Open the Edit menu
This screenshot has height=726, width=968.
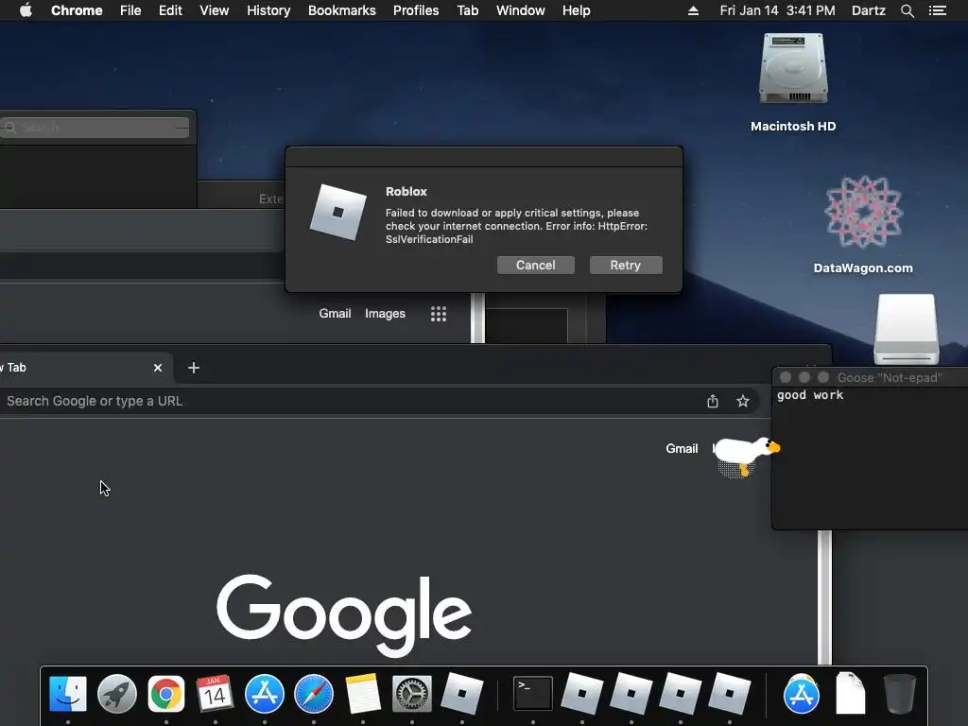click(170, 10)
